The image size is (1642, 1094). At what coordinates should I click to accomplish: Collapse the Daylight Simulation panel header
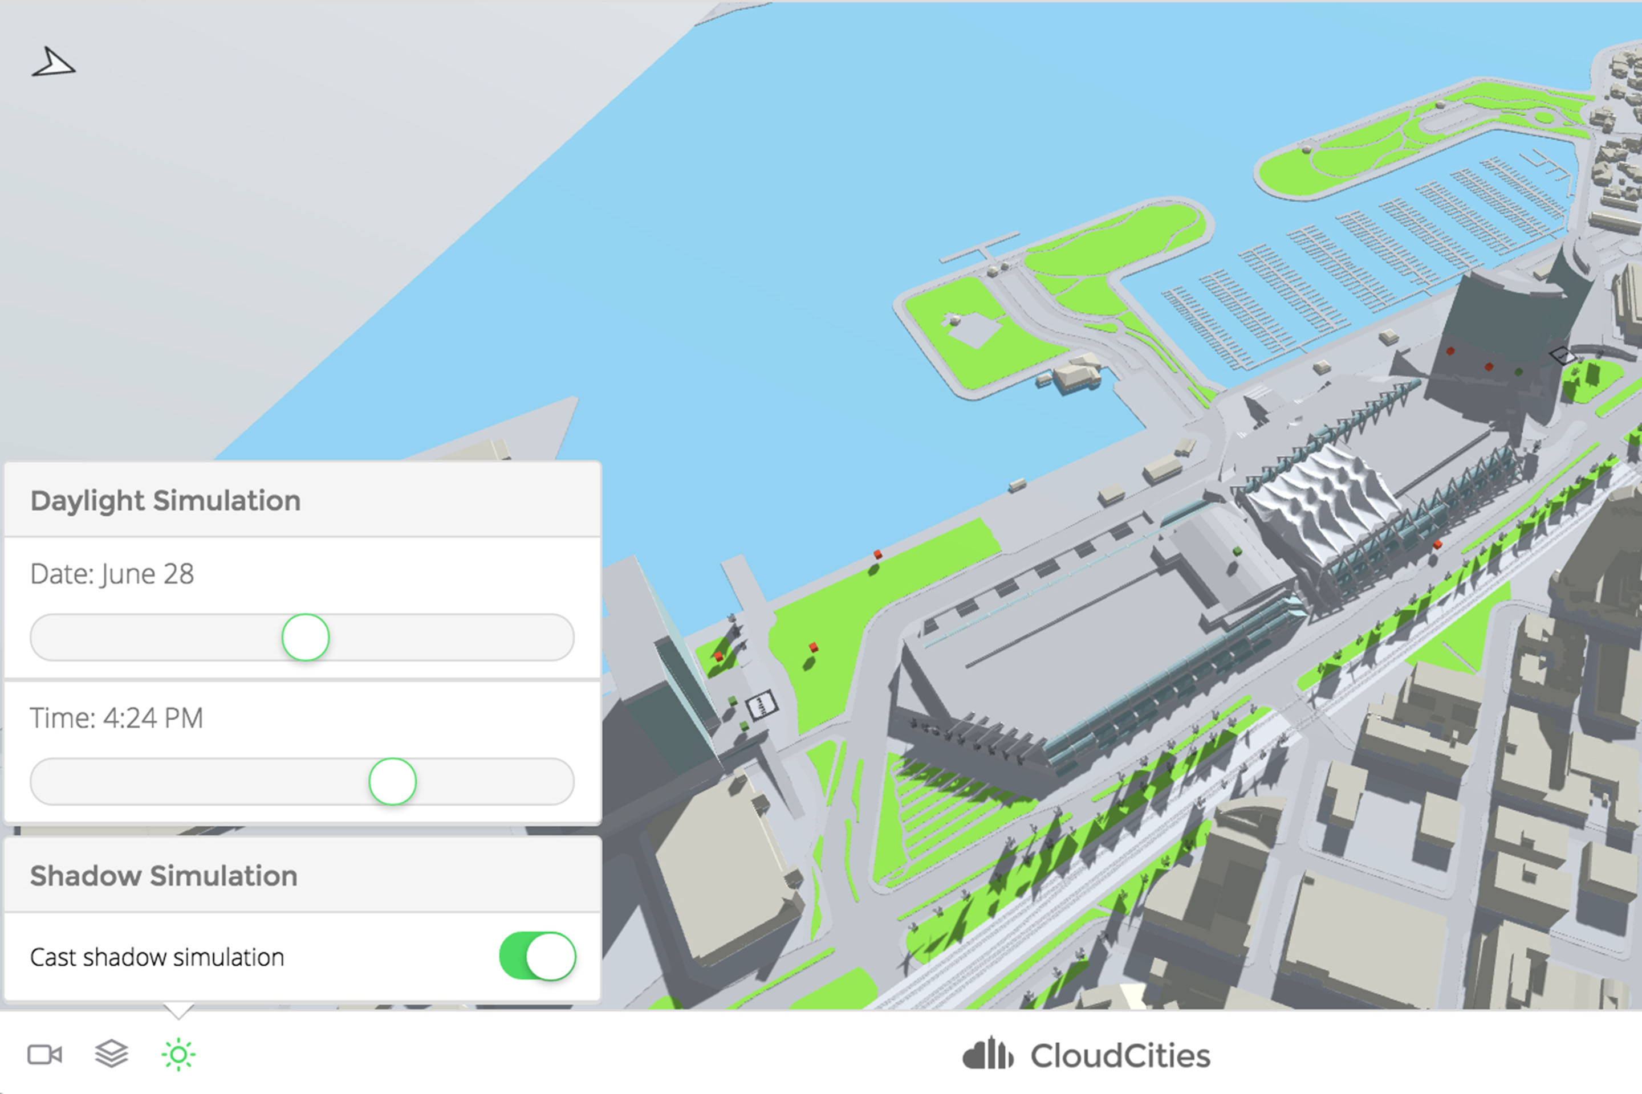pyautogui.click(x=165, y=500)
